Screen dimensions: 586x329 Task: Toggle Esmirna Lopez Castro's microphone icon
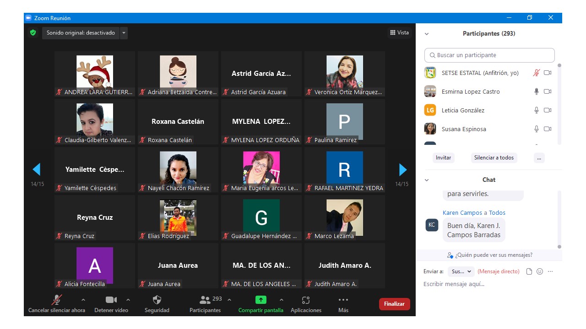click(x=537, y=91)
